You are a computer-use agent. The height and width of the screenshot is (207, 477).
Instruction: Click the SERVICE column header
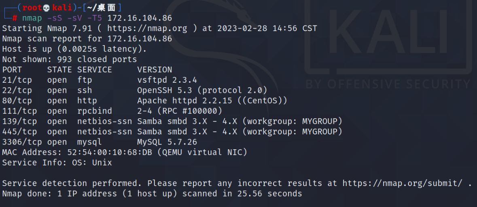95,70
